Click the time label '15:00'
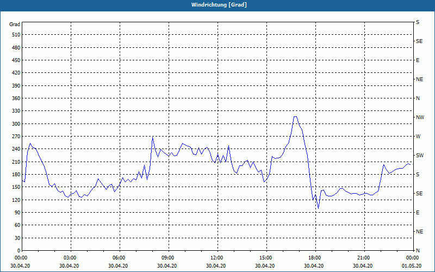The height and width of the screenshot is (272, 435). click(266, 258)
